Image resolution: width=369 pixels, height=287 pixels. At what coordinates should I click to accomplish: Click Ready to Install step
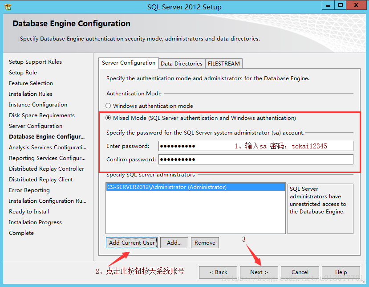[29, 212]
